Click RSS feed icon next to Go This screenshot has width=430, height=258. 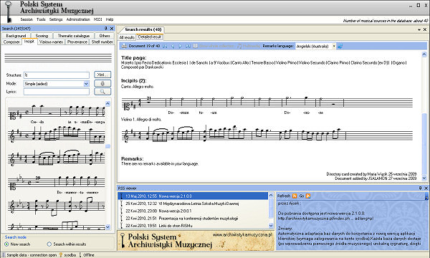click(x=308, y=196)
